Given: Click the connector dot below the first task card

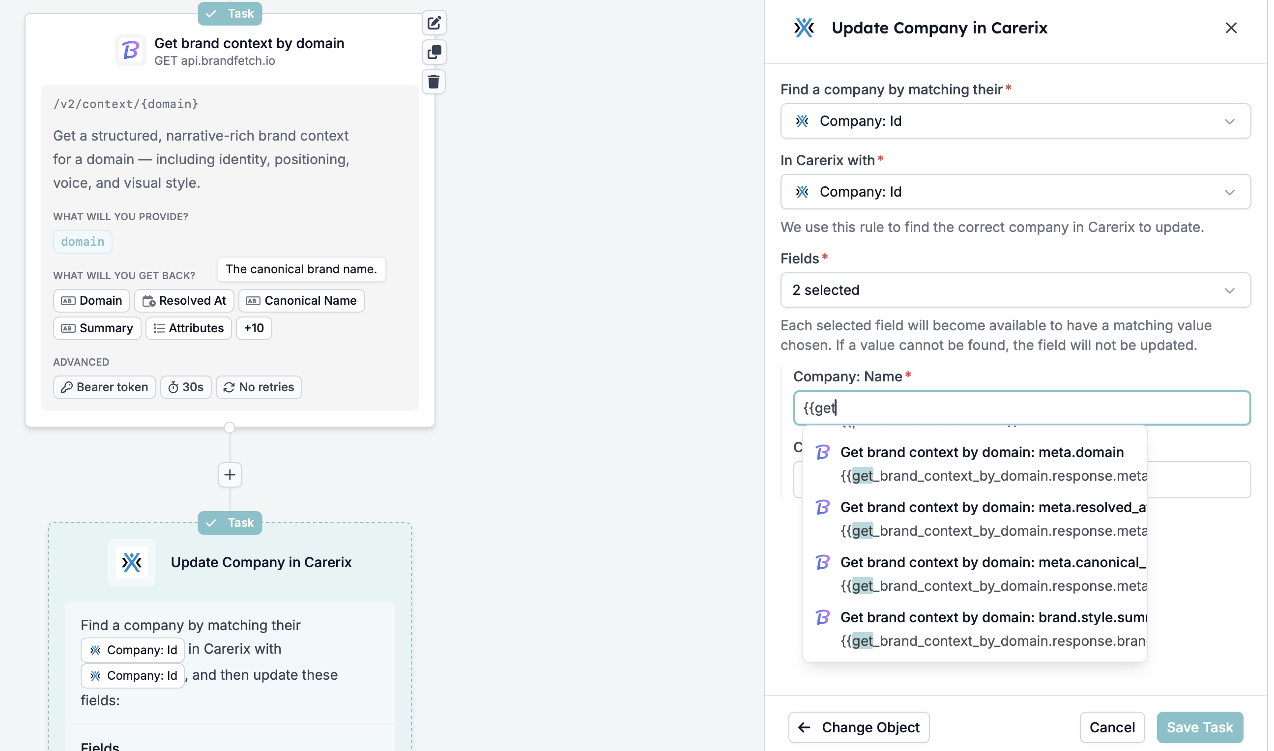Looking at the screenshot, I should (230, 428).
